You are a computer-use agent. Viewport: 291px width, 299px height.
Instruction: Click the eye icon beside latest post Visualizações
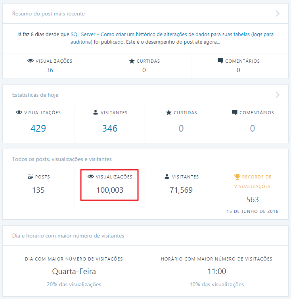(x=31, y=61)
